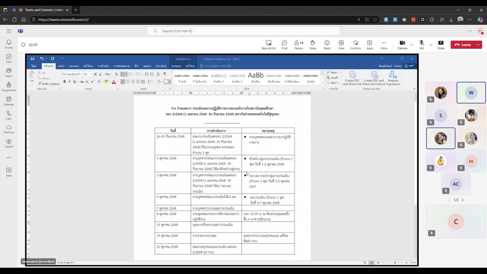Open Assignments in the Teams sidebar
The image size is (487, 274).
tap(9, 87)
